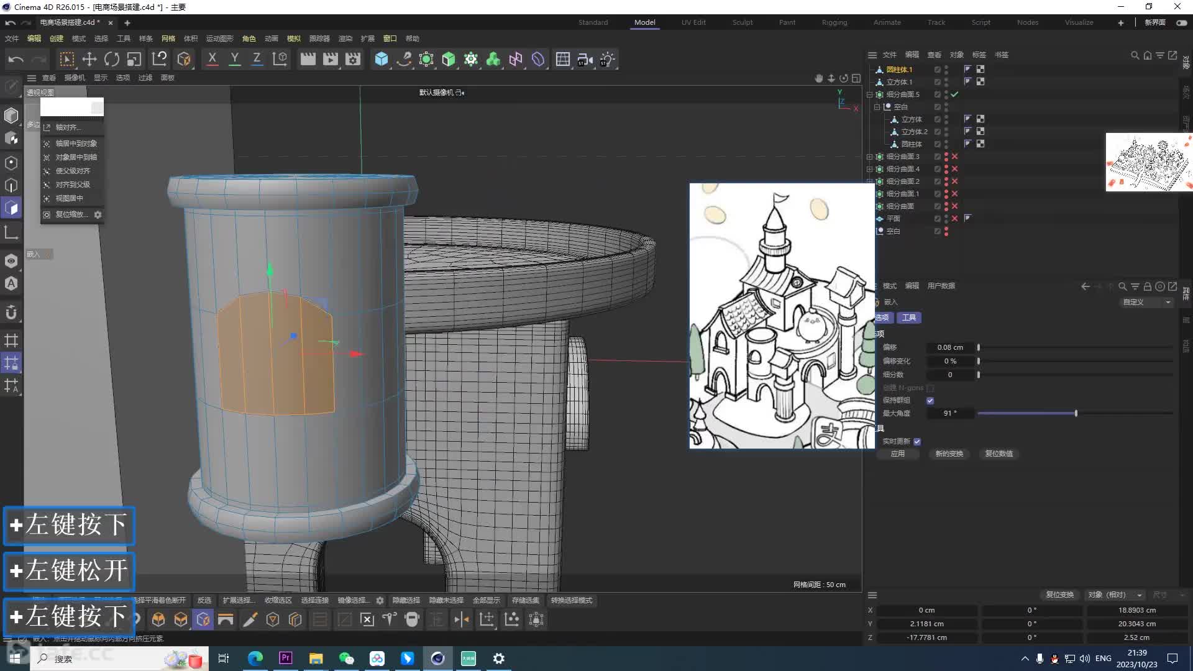This screenshot has width=1193, height=671.
Task: Add a Cube primitive object
Action: (x=382, y=60)
